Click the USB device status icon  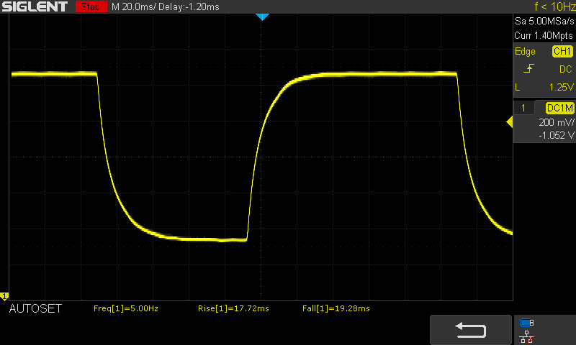click(527, 323)
